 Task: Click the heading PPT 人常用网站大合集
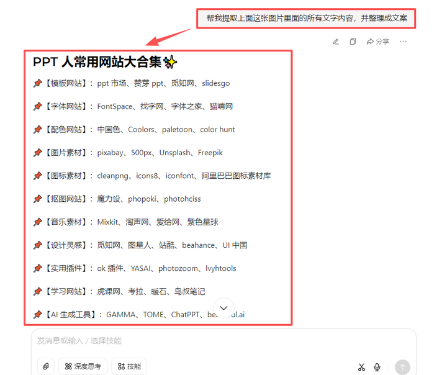coord(105,62)
